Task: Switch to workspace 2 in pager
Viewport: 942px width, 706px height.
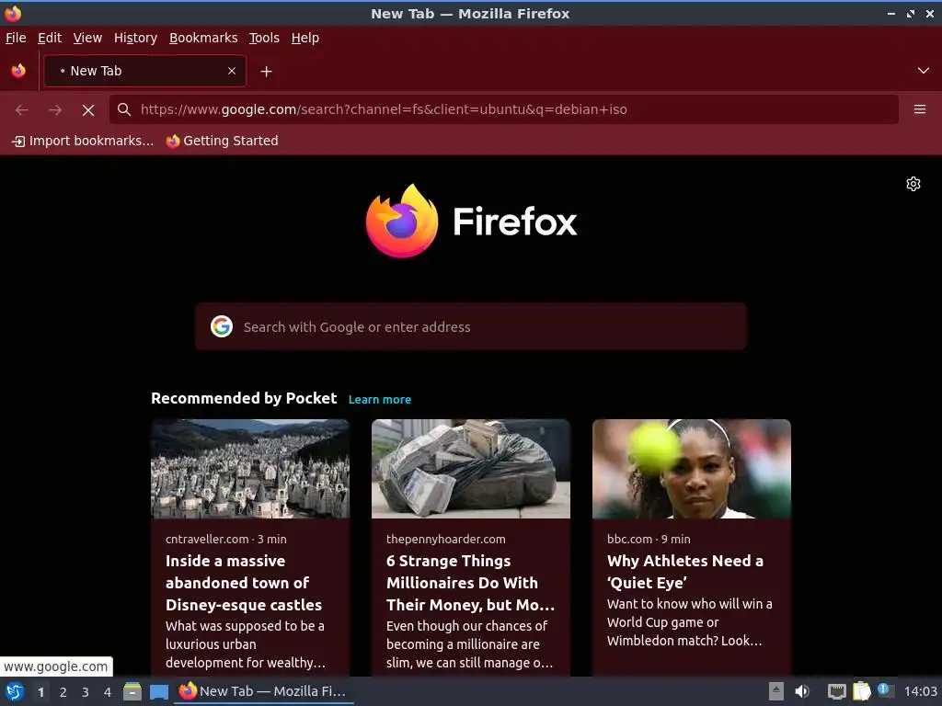Action: point(63,692)
